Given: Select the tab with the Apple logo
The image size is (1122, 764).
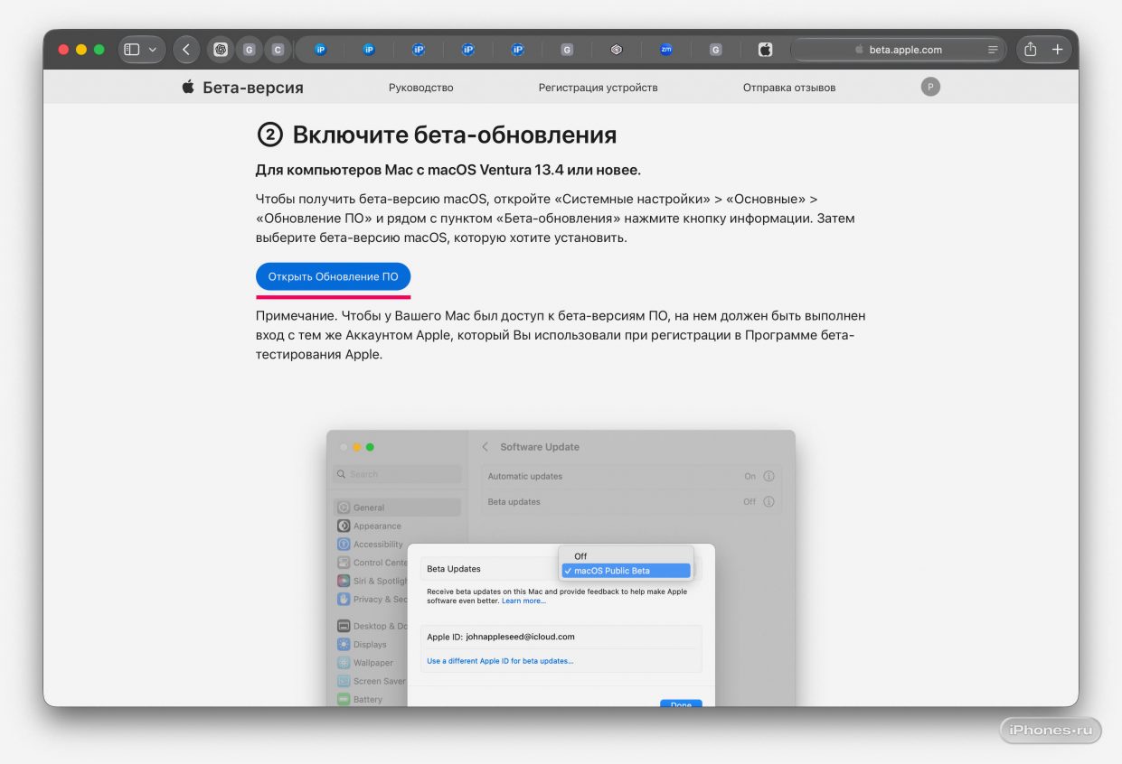Looking at the screenshot, I should pos(765,50).
